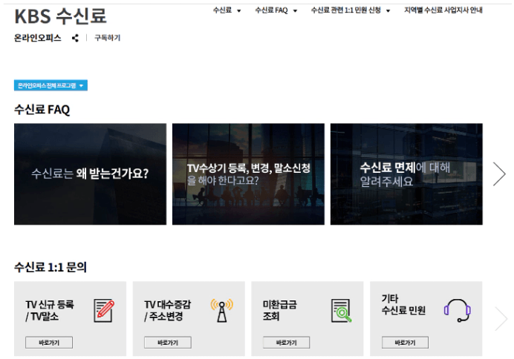Viewport: 514px width, 359px height.
Task: Expand 온라인오피스 전체 프로그램 dropdown
Action: click(x=51, y=85)
